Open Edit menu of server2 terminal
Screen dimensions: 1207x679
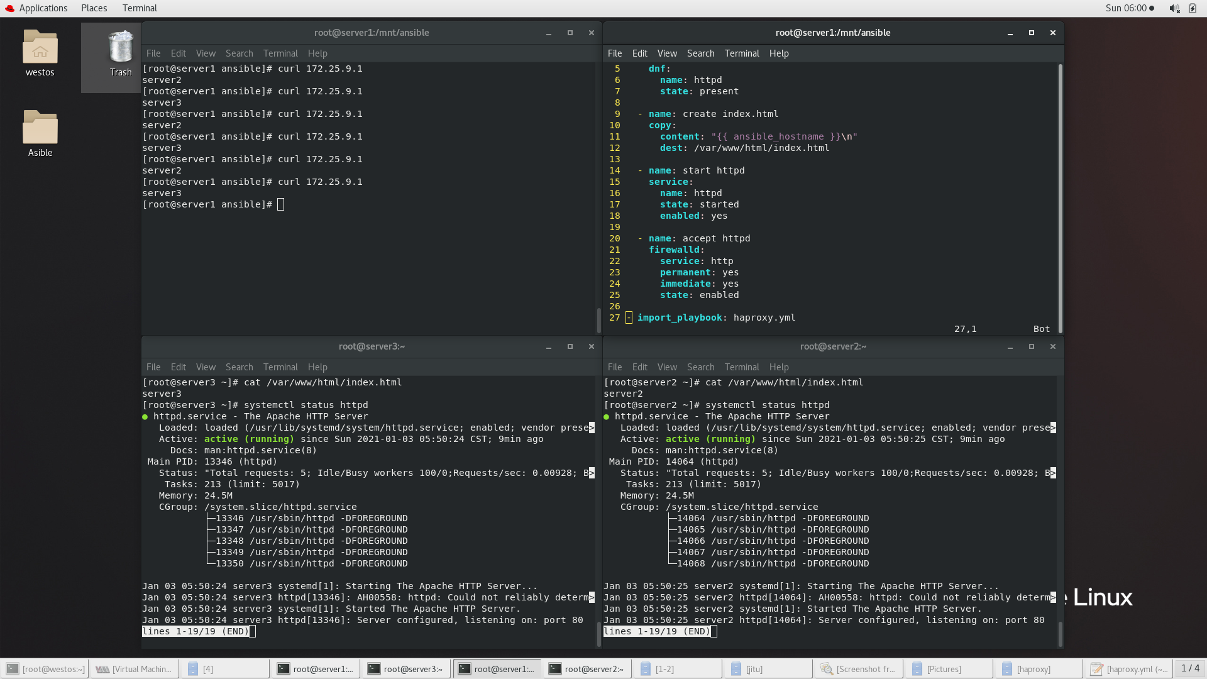639,367
